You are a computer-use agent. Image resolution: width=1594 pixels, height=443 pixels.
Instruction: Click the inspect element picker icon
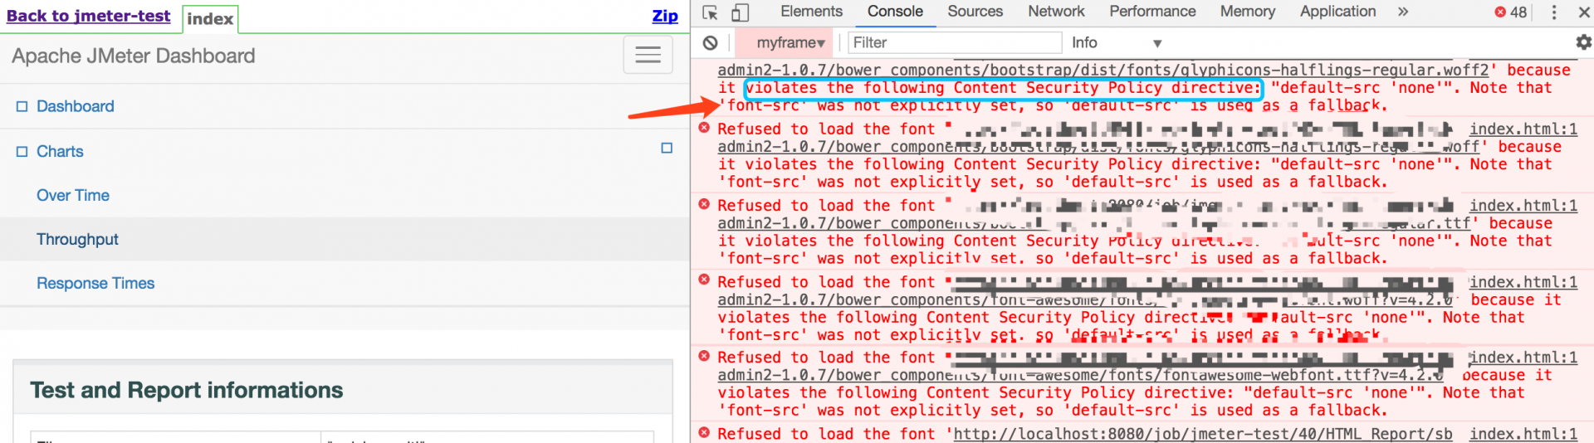click(710, 12)
